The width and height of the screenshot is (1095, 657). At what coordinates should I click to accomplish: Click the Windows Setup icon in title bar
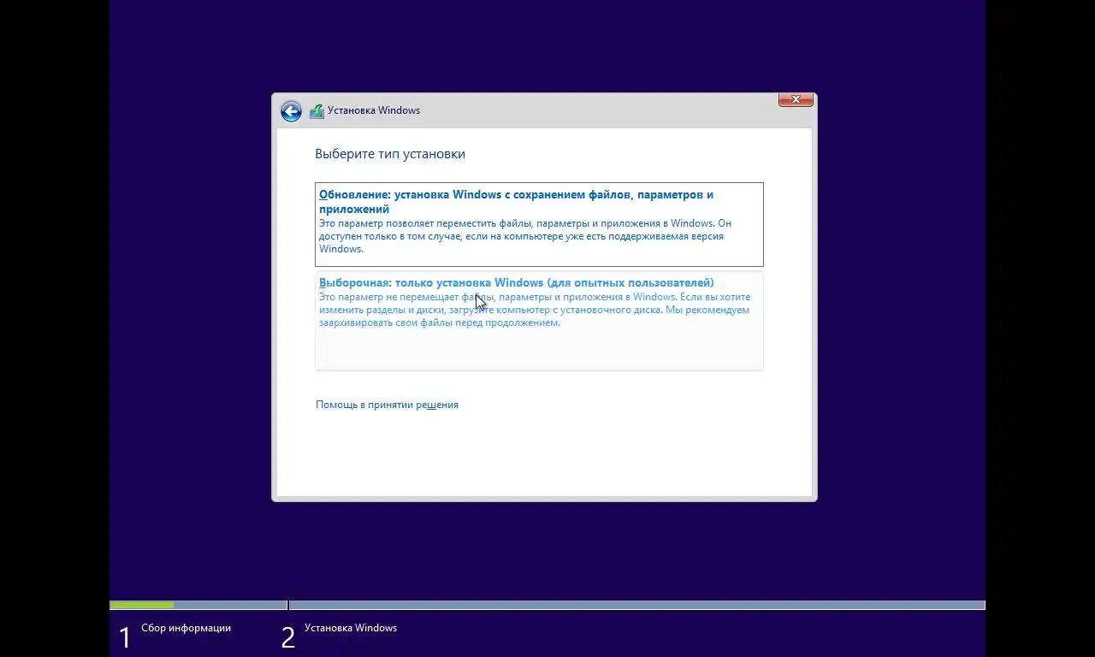coord(317,111)
